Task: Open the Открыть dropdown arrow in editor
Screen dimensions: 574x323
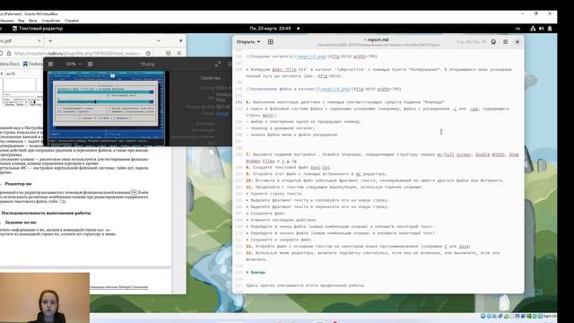Action: tap(258, 42)
